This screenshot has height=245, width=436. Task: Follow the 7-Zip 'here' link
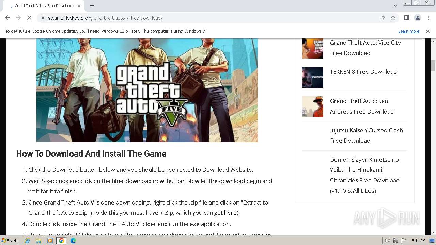click(x=230, y=213)
